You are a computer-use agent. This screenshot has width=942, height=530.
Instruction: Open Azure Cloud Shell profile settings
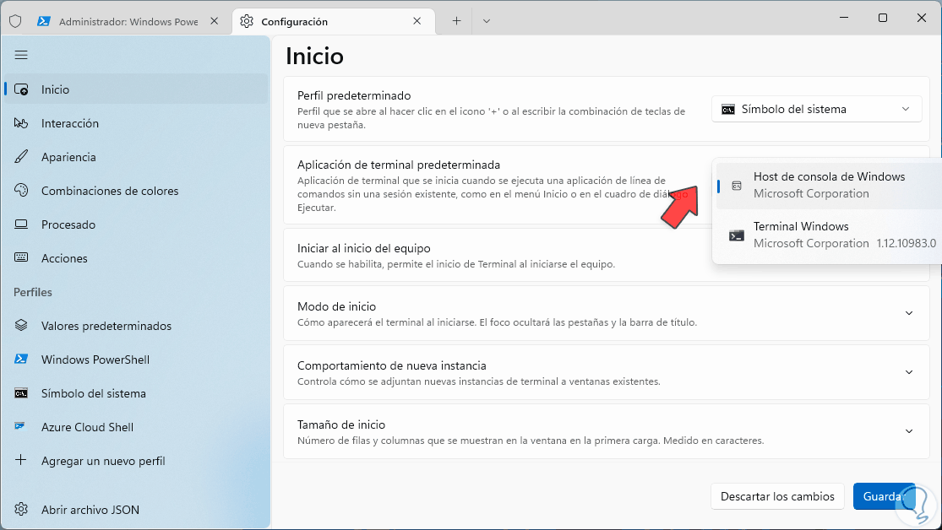(136, 427)
